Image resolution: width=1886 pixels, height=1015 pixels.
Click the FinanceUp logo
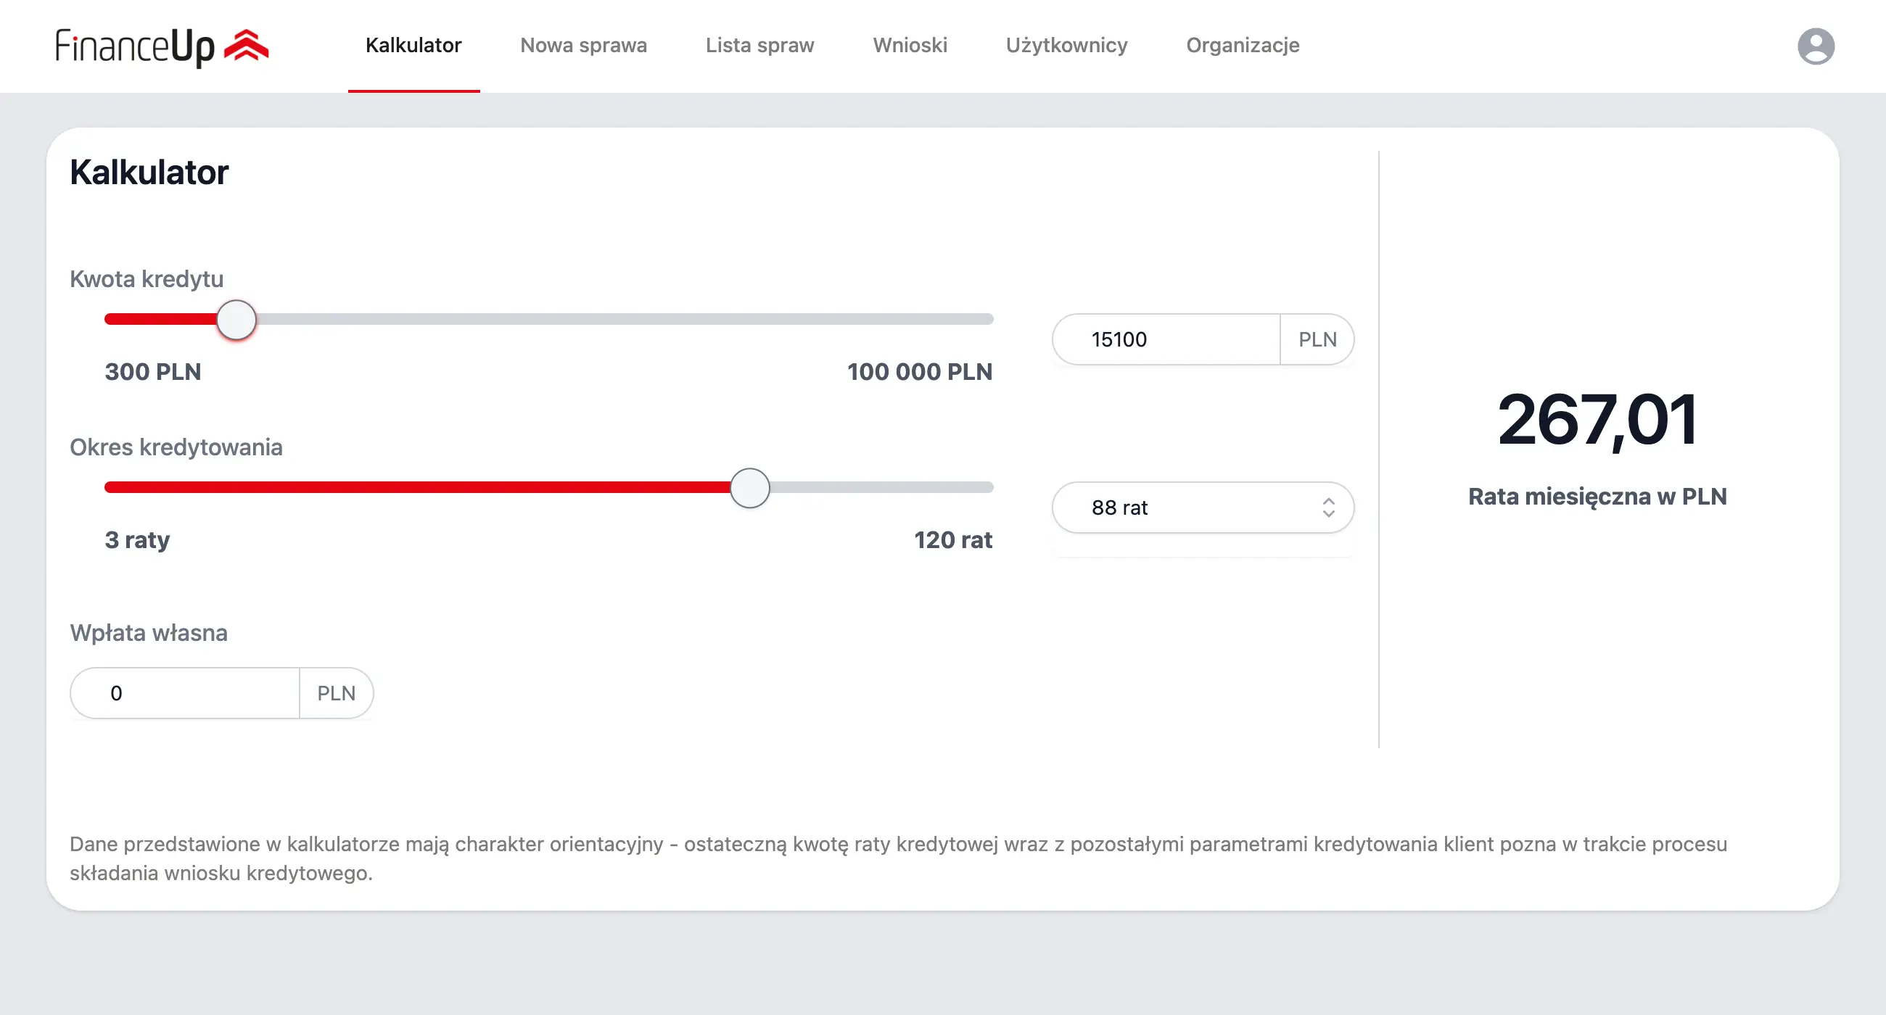(x=162, y=47)
